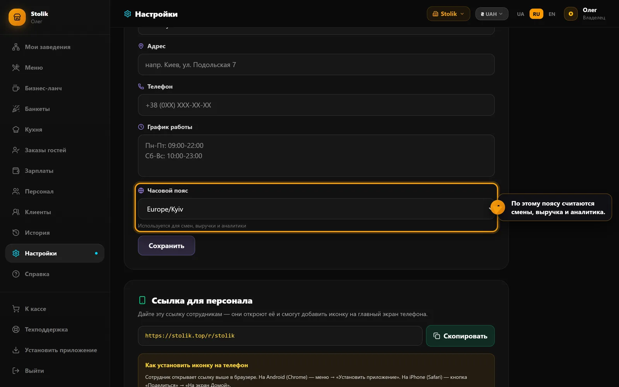The height and width of the screenshot is (387, 619).
Task: Switch interface language to UA
Action: click(x=520, y=14)
